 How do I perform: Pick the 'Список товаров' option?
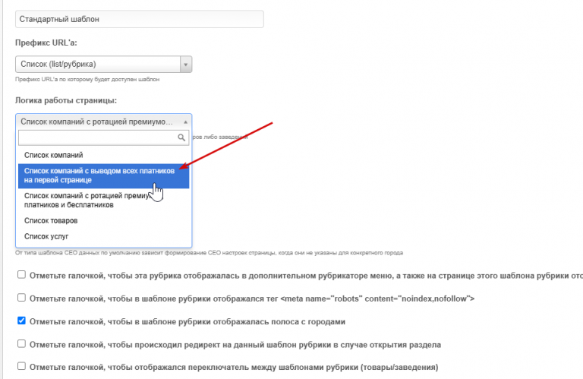click(104, 220)
